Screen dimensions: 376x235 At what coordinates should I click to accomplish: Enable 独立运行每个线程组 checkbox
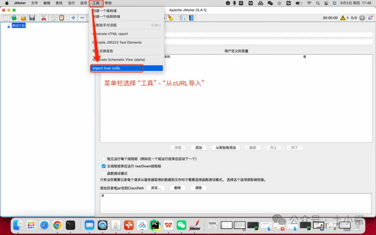tap(104, 159)
